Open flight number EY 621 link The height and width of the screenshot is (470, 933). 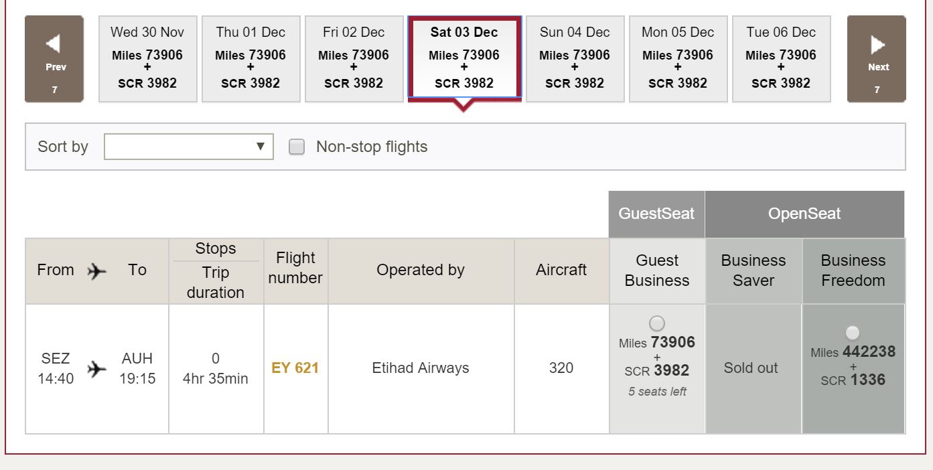295,368
